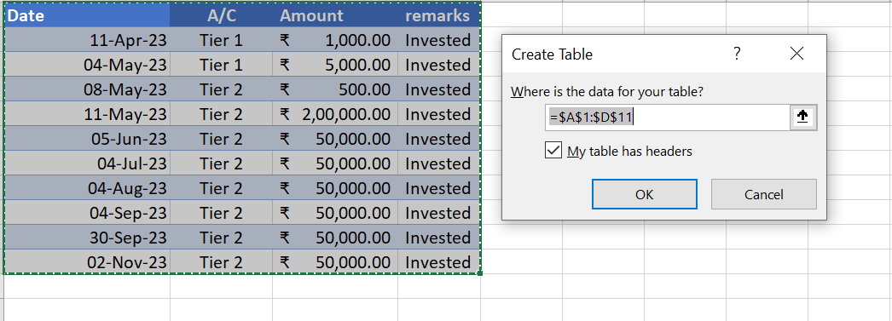This screenshot has width=892, height=321.
Task: Select the 2,00,000.00 amount cell
Action: [x=335, y=114]
